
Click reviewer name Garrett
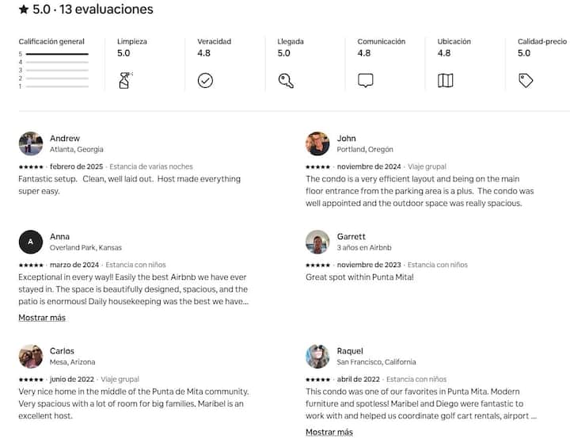click(351, 236)
